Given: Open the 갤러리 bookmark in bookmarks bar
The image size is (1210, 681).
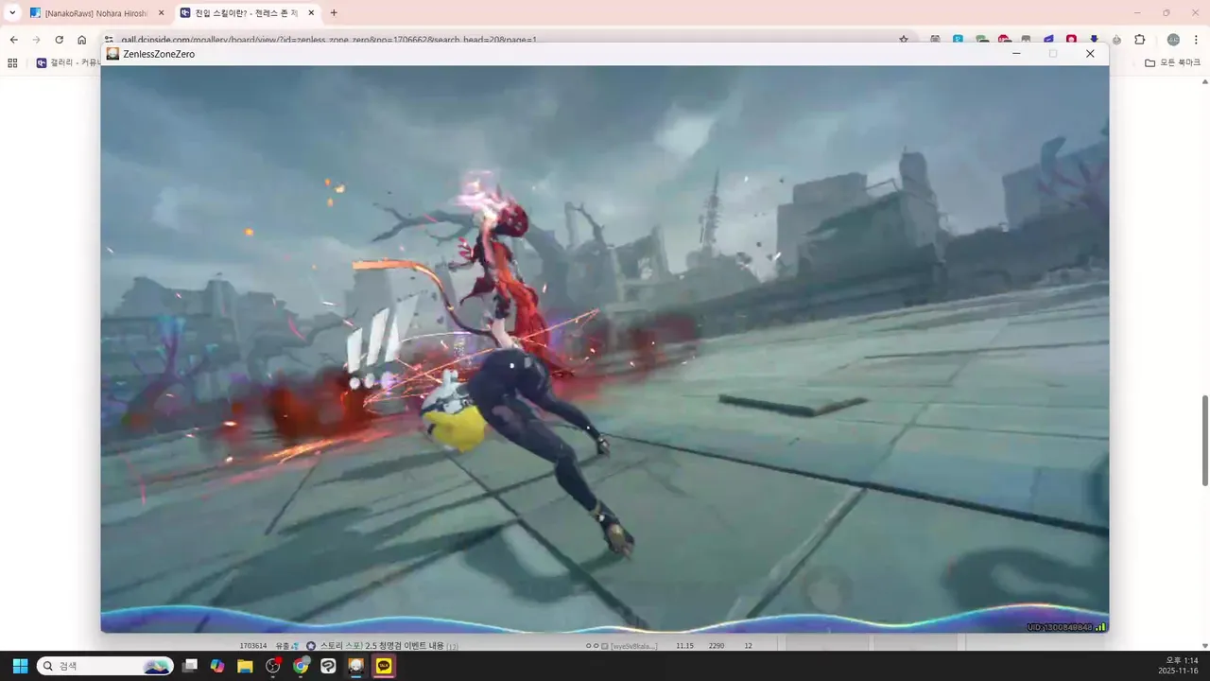Looking at the screenshot, I should click(68, 62).
